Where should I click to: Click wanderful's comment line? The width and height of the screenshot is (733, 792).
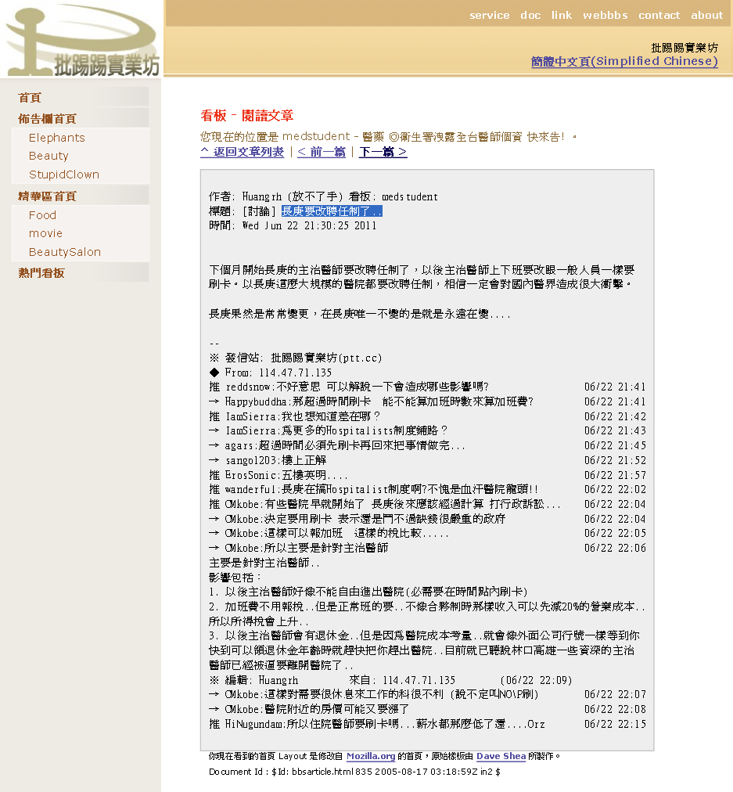coord(427,489)
